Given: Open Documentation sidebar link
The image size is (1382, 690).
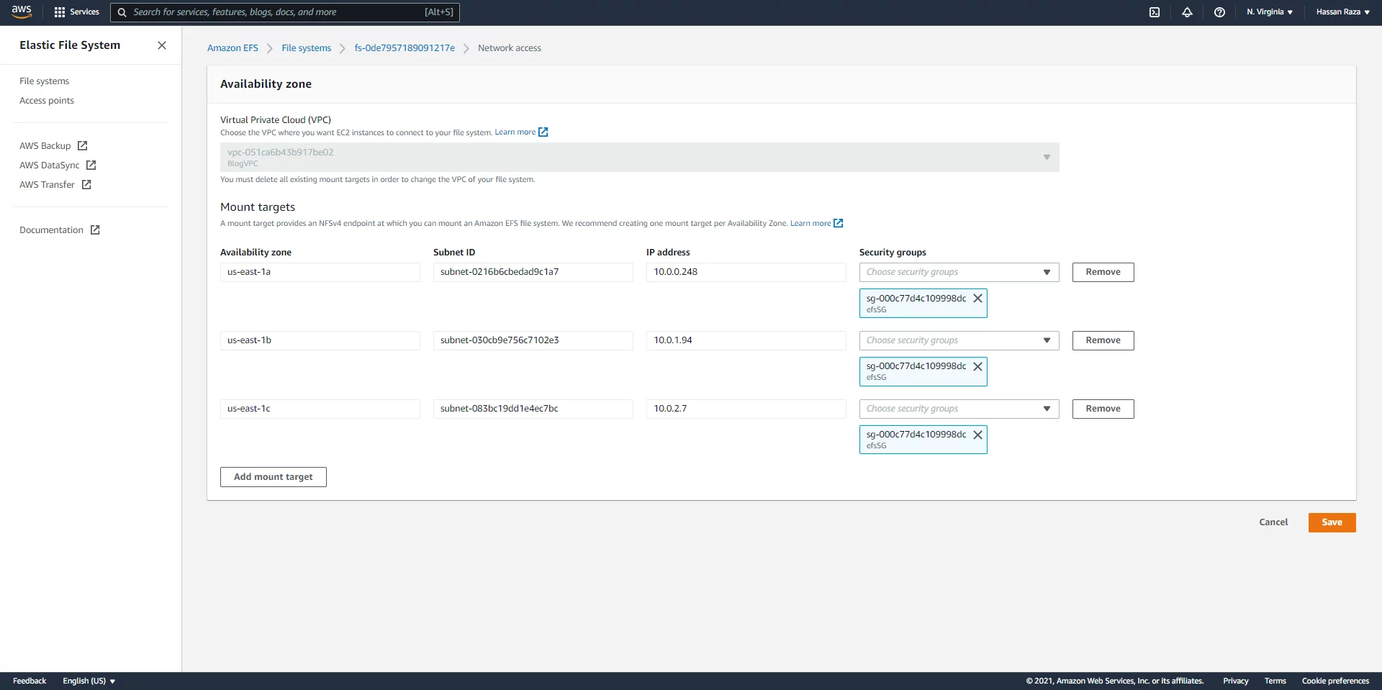Looking at the screenshot, I should [51, 230].
